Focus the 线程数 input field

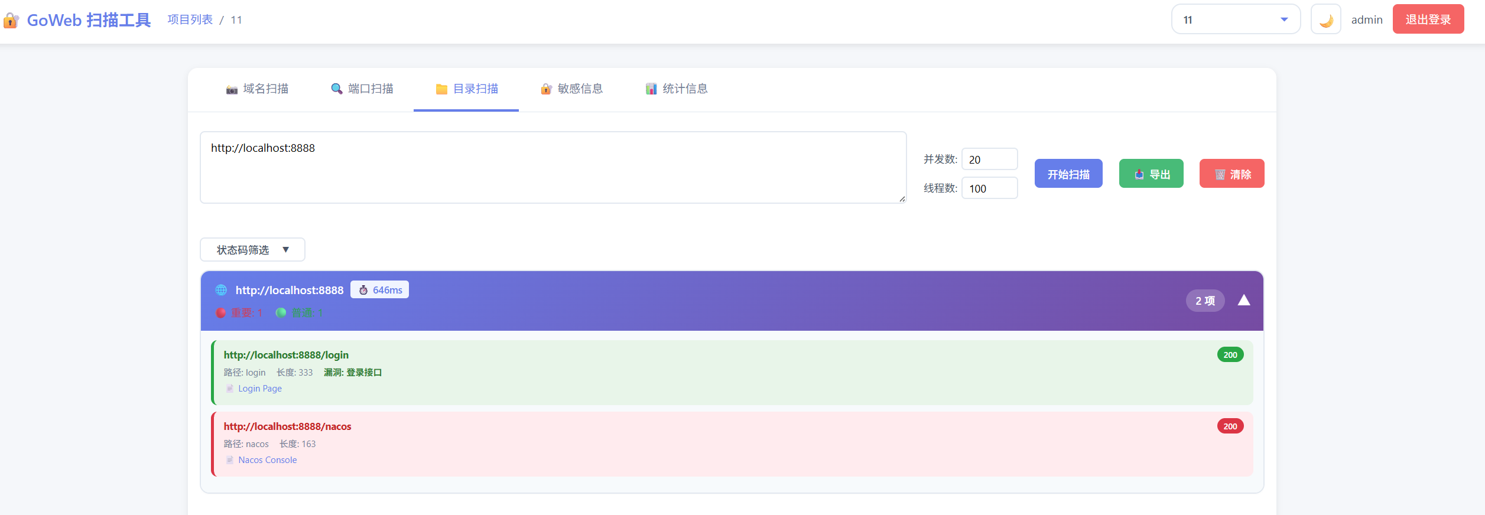[x=989, y=189]
